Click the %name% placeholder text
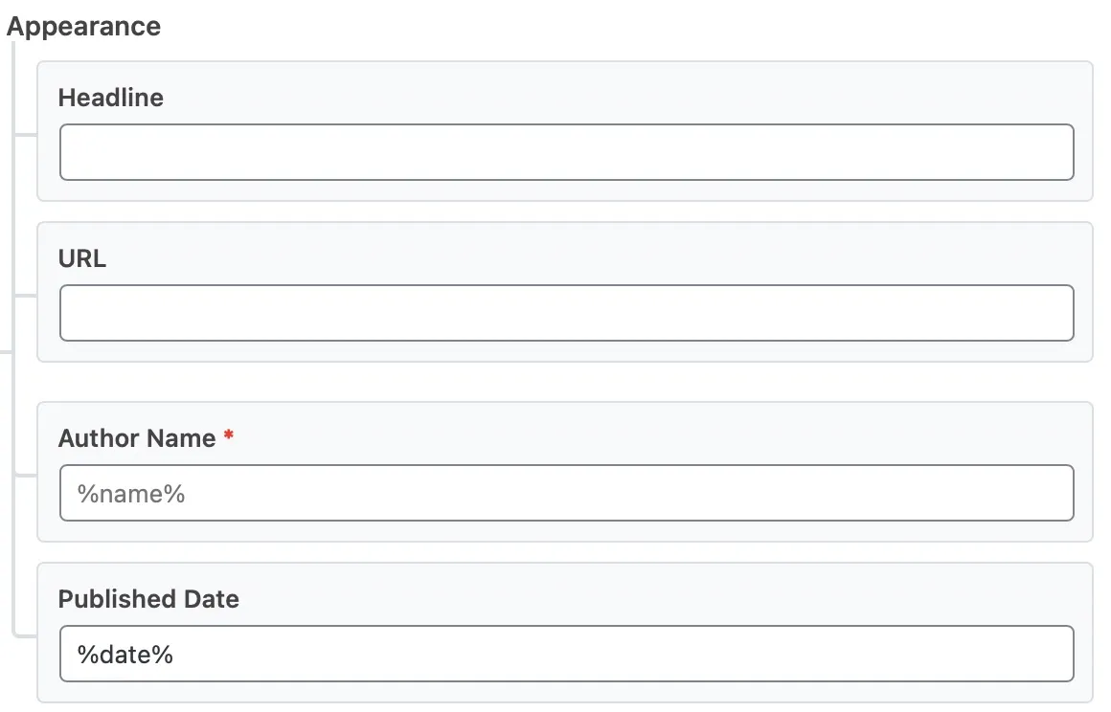Viewport: 1111px width, 712px height. (x=131, y=494)
